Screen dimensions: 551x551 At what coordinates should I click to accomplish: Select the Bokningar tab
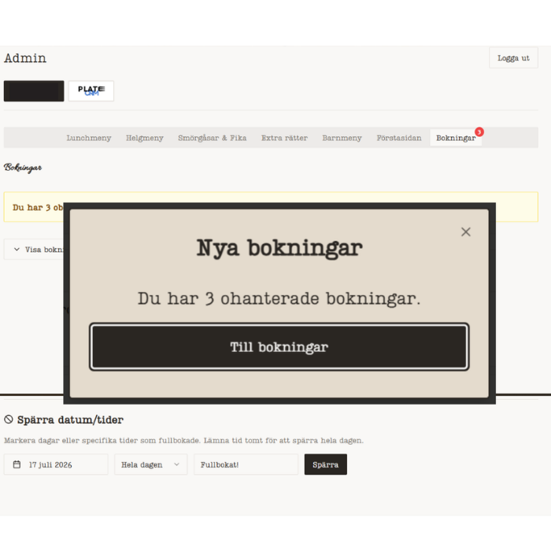pyautogui.click(x=456, y=138)
